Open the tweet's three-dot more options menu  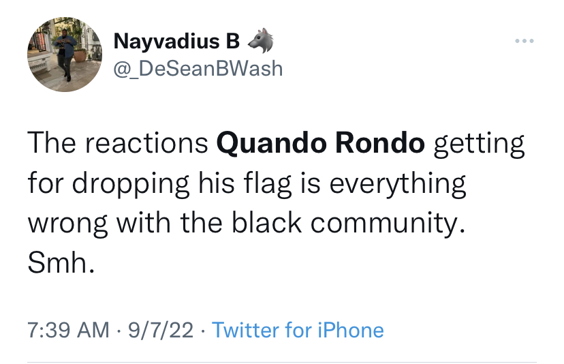524,42
